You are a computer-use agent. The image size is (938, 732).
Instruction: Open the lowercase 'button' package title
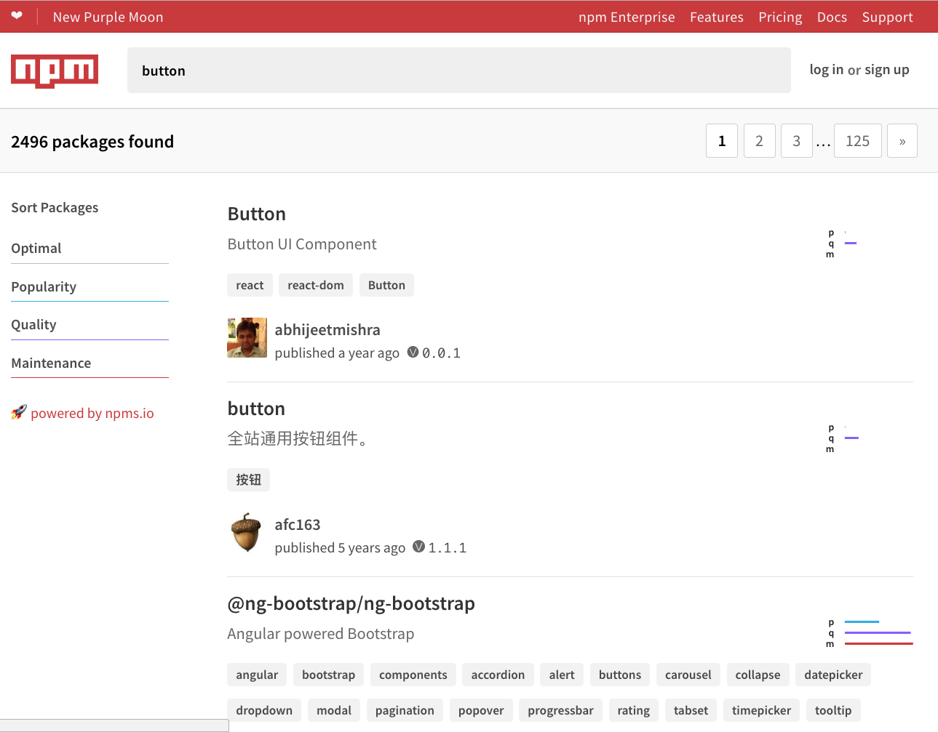[256, 409]
